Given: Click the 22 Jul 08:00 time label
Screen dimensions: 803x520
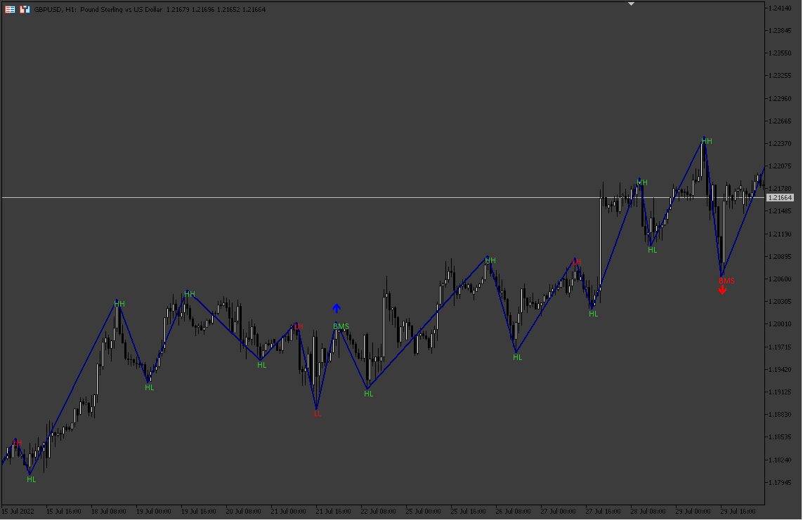Looking at the screenshot, I should (x=379, y=512).
